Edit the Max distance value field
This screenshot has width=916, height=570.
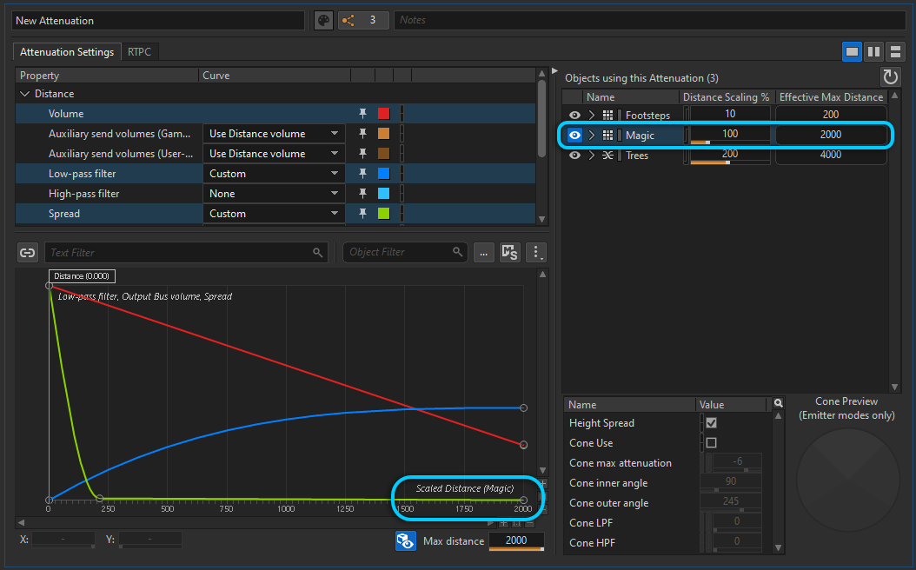pos(516,540)
